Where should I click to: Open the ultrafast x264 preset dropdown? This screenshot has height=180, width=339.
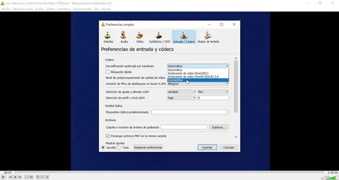tap(181, 92)
